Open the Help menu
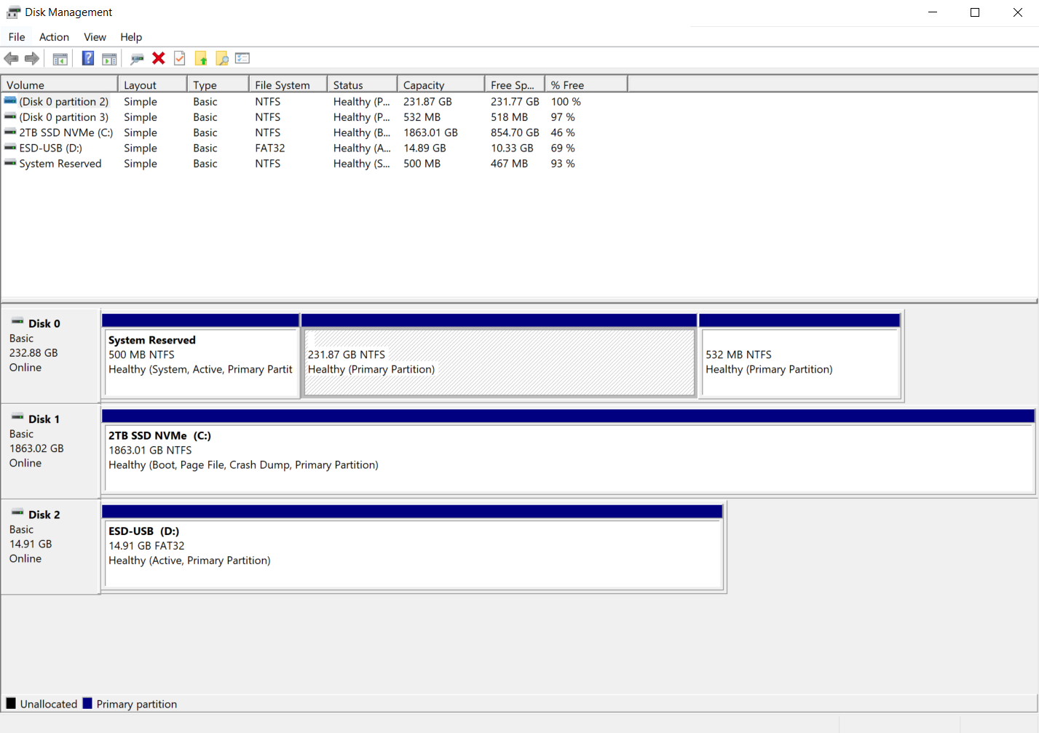 (131, 37)
